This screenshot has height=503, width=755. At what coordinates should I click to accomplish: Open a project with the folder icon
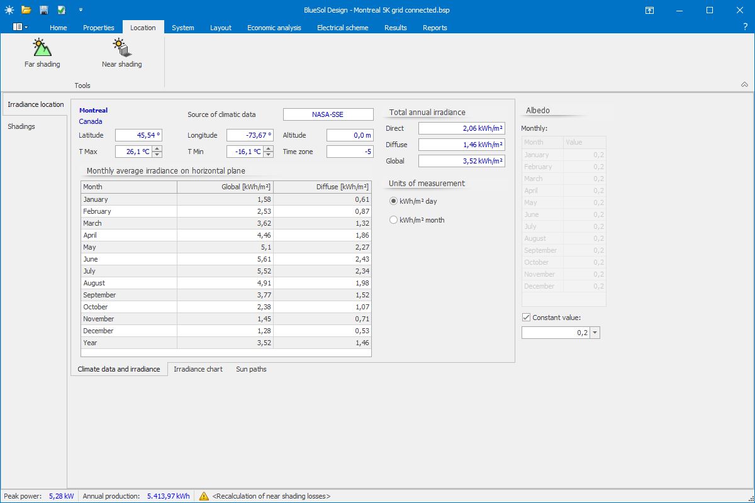tap(26, 10)
